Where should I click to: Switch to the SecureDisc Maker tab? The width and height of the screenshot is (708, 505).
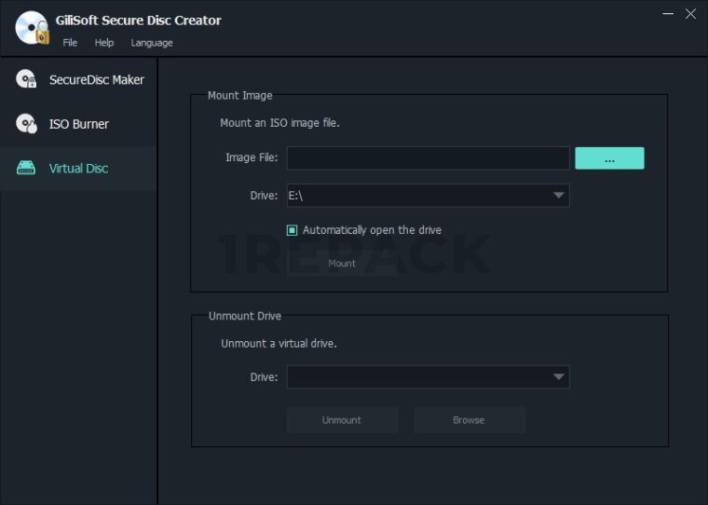tap(96, 80)
